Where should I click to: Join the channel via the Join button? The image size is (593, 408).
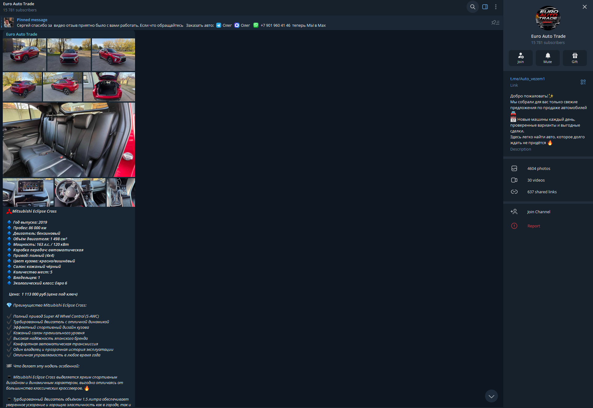tap(521, 58)
